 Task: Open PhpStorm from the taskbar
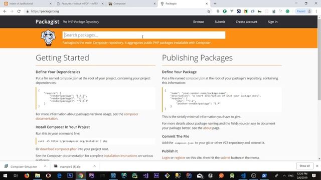[91, 175]
